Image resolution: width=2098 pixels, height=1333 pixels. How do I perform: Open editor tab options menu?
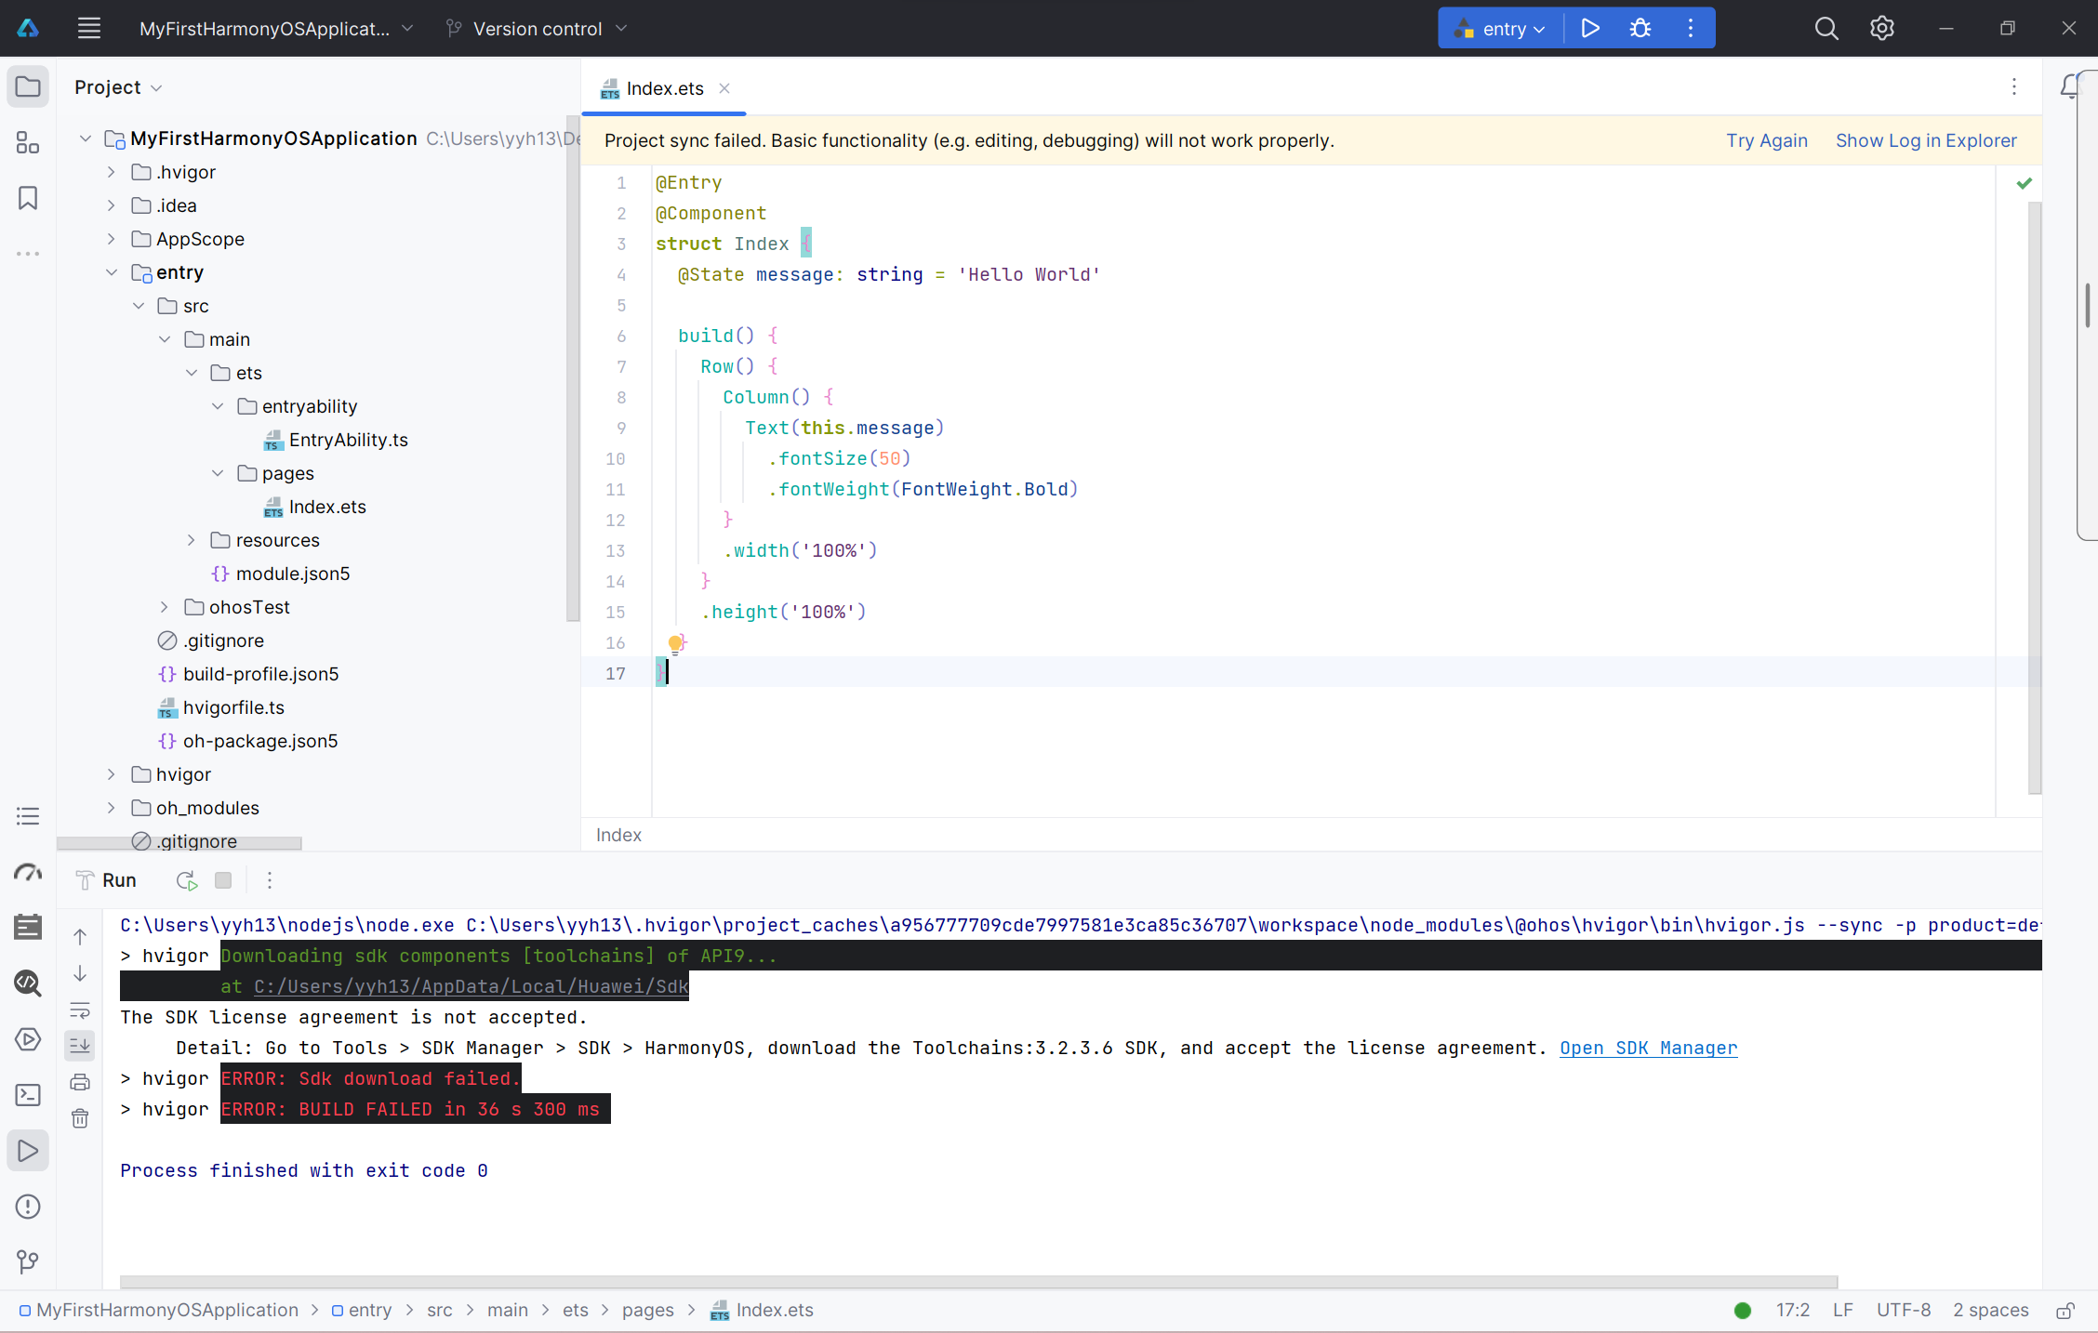point(2014,86)
